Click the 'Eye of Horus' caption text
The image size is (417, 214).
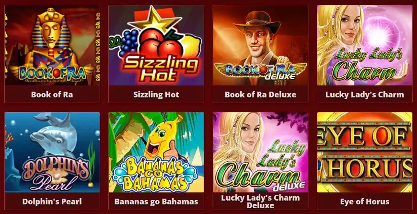(365, 202)
